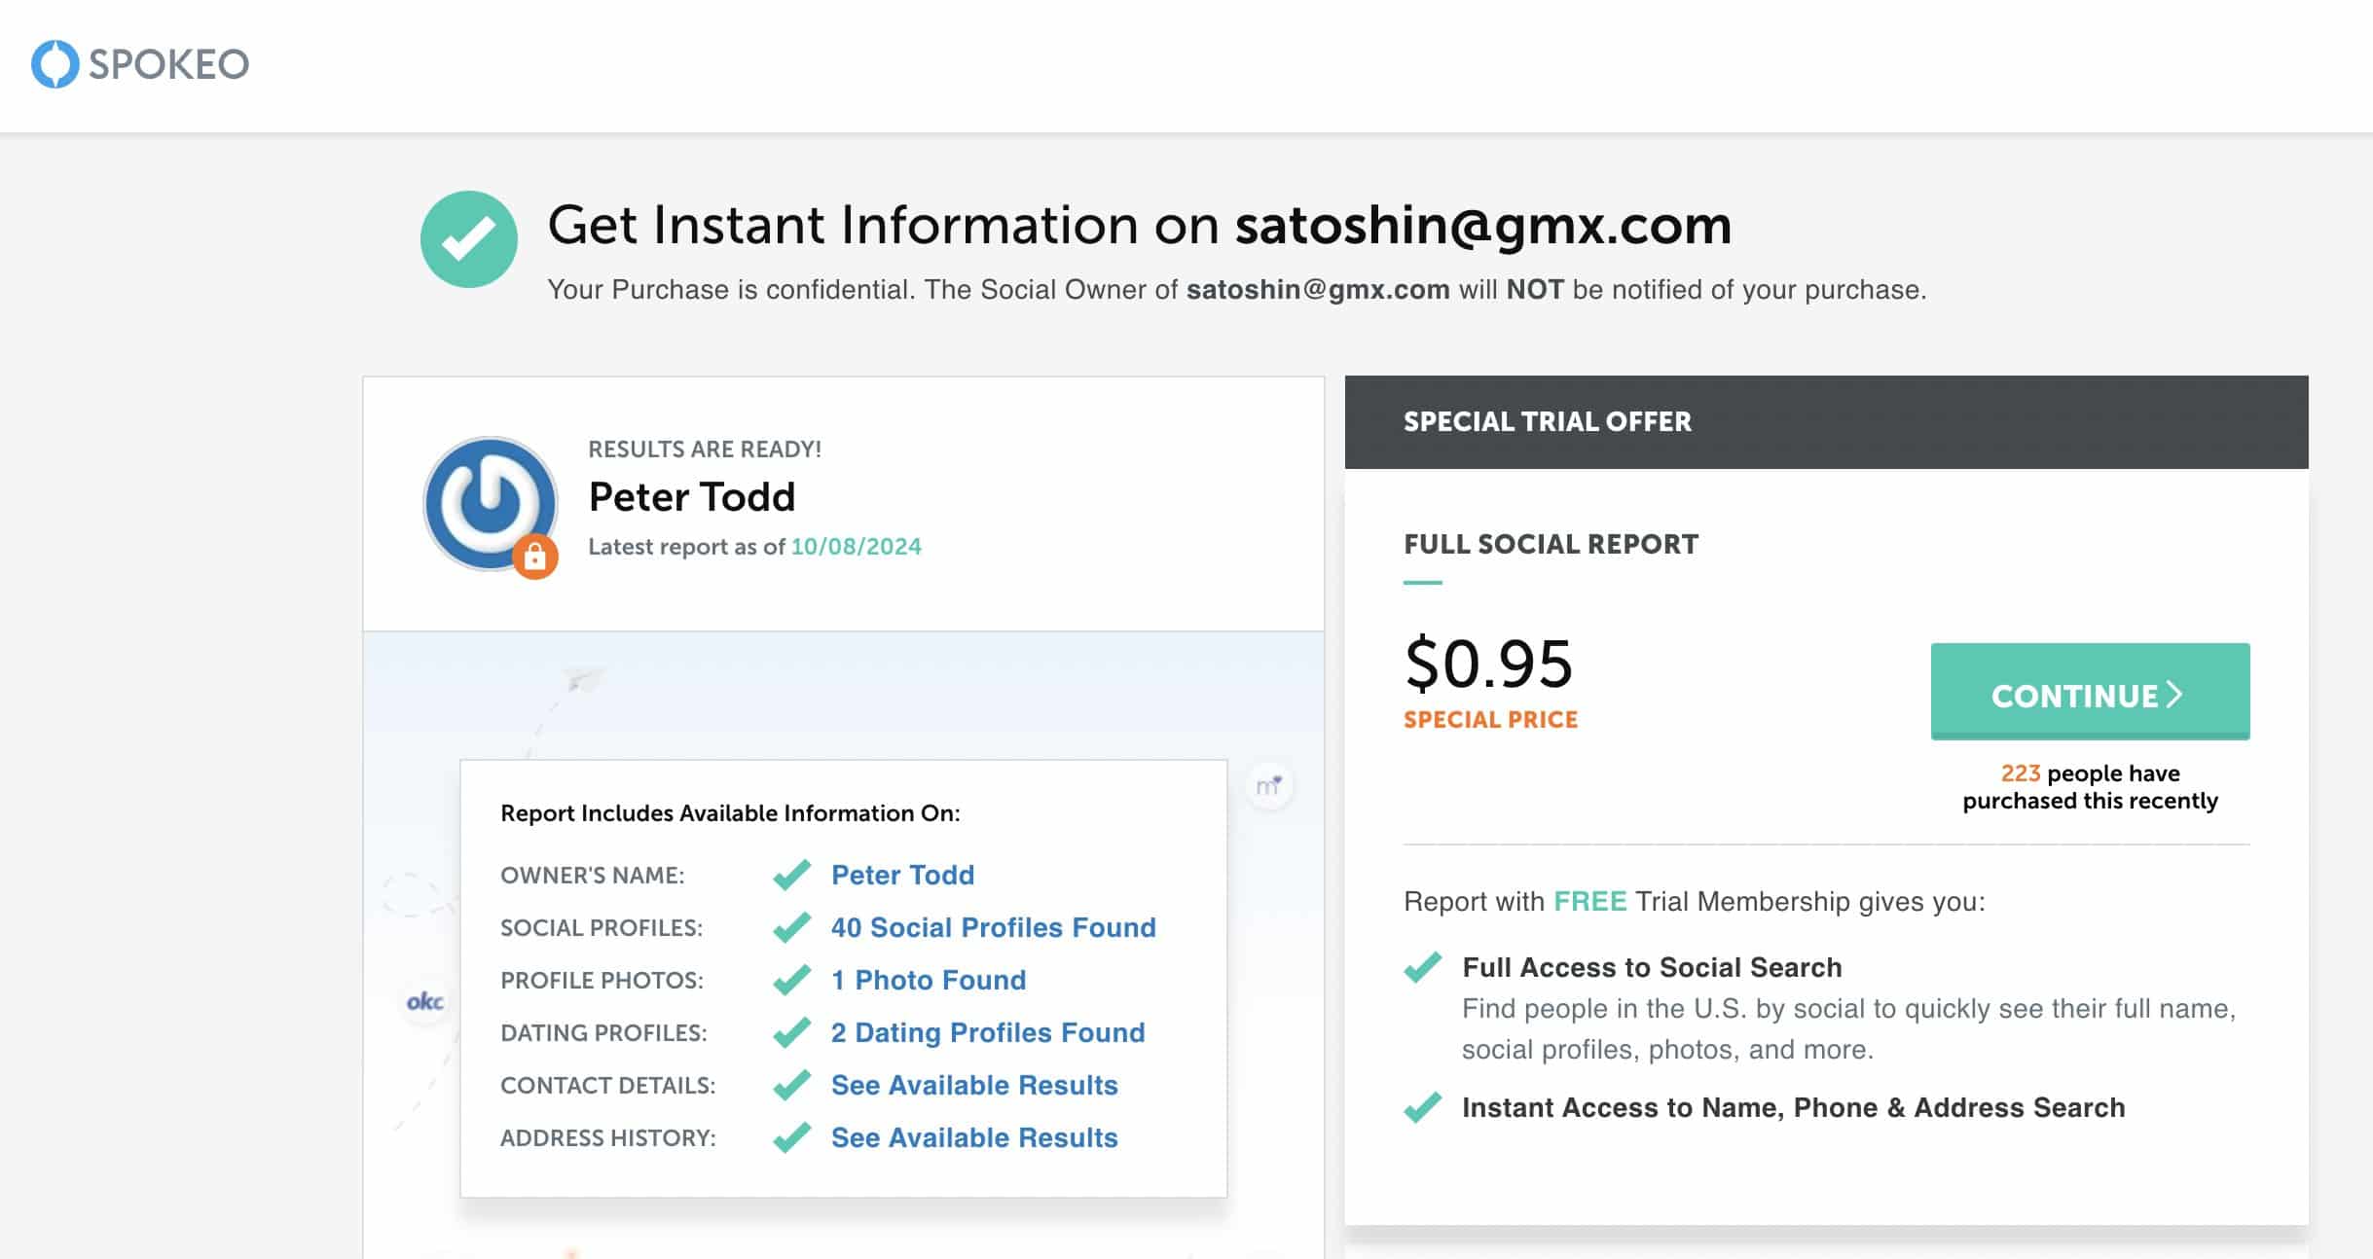Click the okc dating site icon
Image resolution: width=2373 pixels, height=1259 pixels.
click(424, 1001)
